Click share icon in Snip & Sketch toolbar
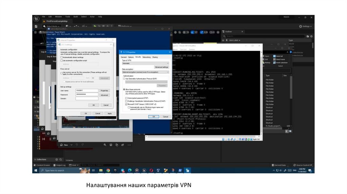 click(x=123, y=145)
